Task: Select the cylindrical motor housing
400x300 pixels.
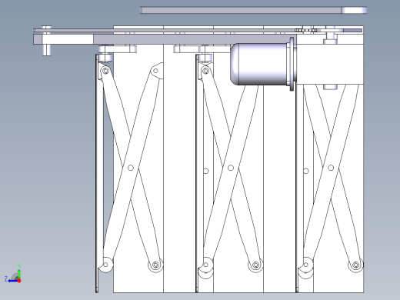Action: tap(258, 64)
